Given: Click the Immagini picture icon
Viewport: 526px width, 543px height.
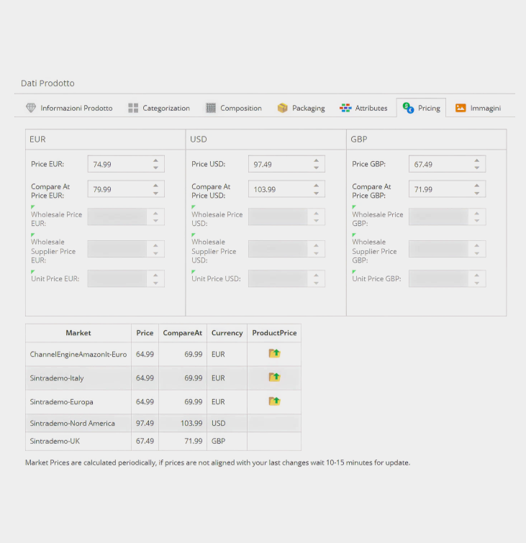Looking at the screenshot, I should click(x=461, y=108).
